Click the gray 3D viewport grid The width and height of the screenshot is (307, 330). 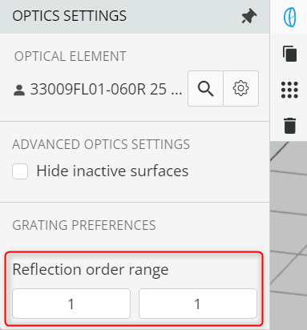(x=289, y=235)
